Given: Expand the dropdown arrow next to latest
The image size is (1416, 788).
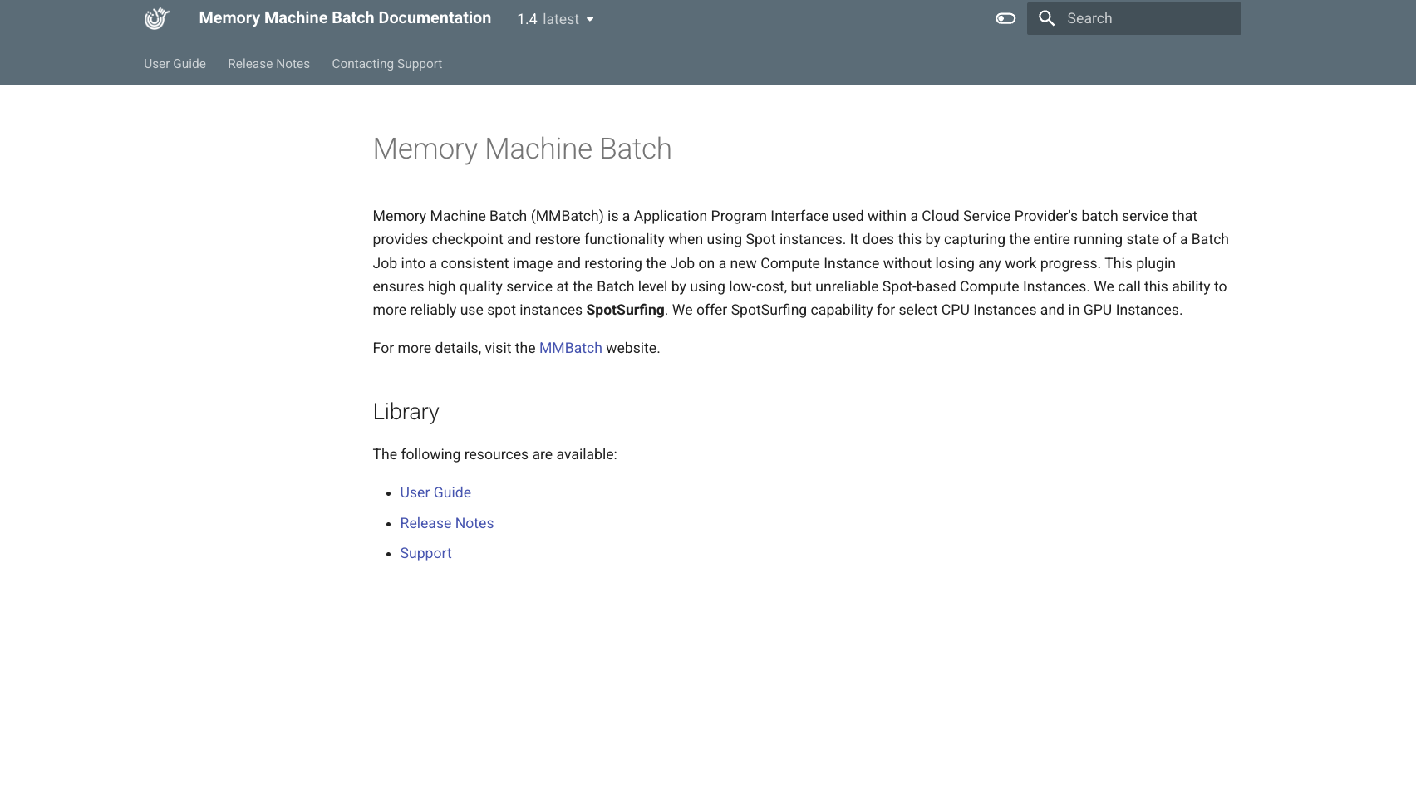Looking at the screenshot, I should click(x=589, y=20).
